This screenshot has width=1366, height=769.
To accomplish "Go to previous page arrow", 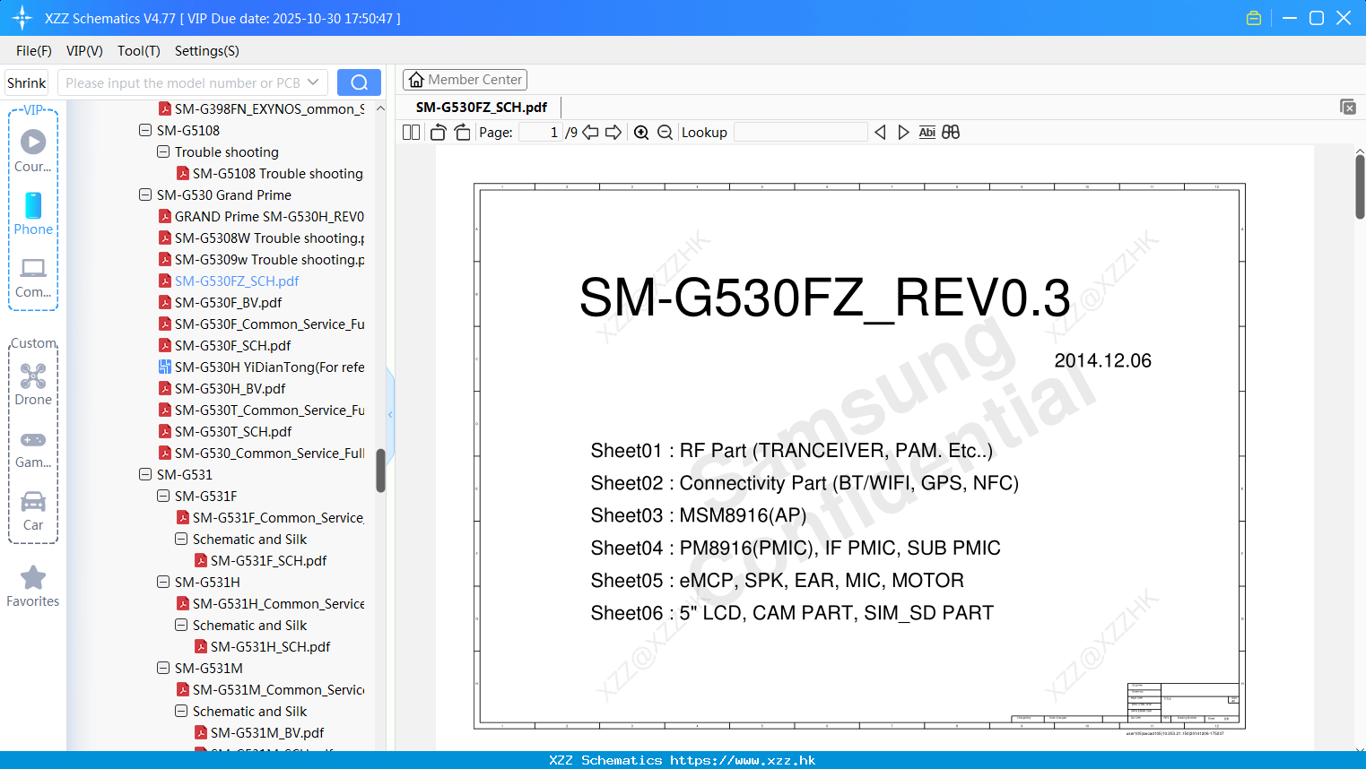I will [x=590, y=132].
